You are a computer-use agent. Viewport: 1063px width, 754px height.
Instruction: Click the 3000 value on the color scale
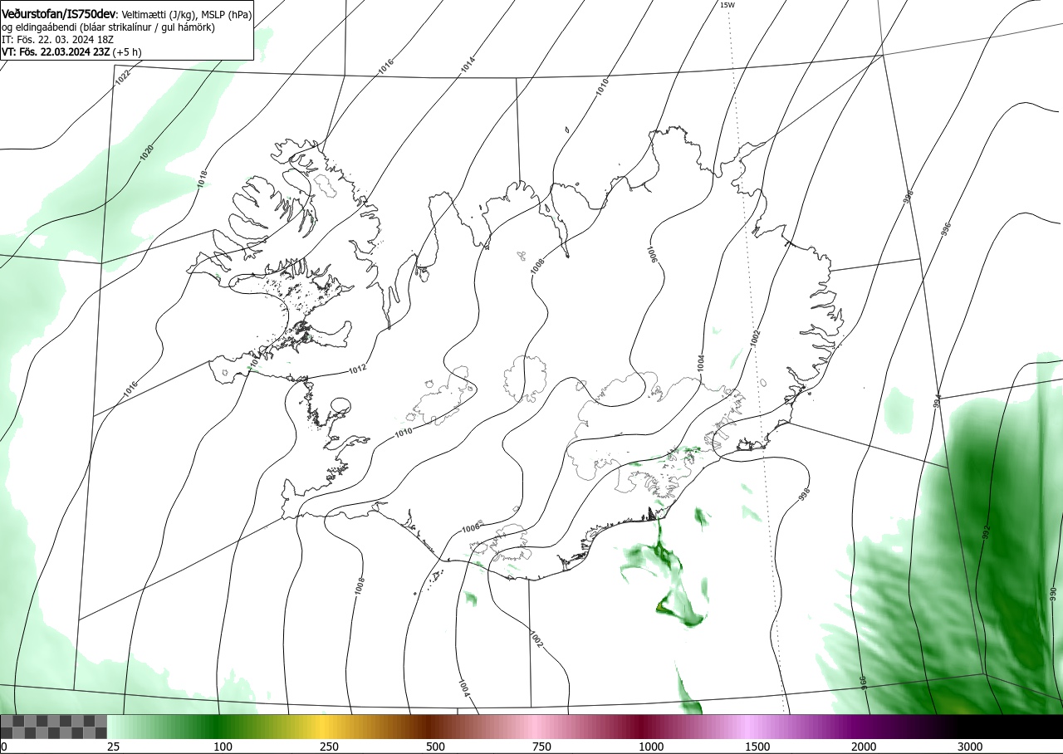970,747
